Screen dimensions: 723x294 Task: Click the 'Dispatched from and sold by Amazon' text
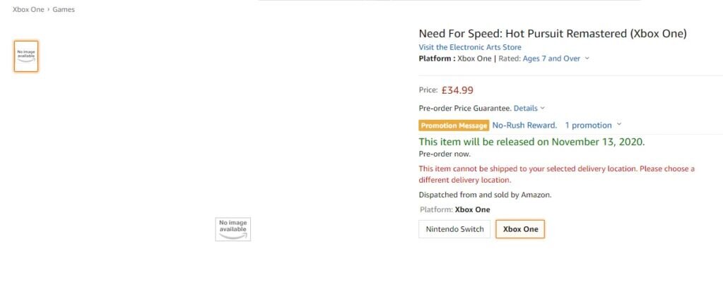(485, 195)
